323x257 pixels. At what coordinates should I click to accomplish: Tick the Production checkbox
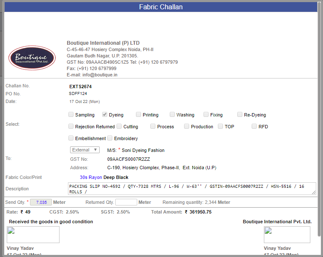coord(187,126)
